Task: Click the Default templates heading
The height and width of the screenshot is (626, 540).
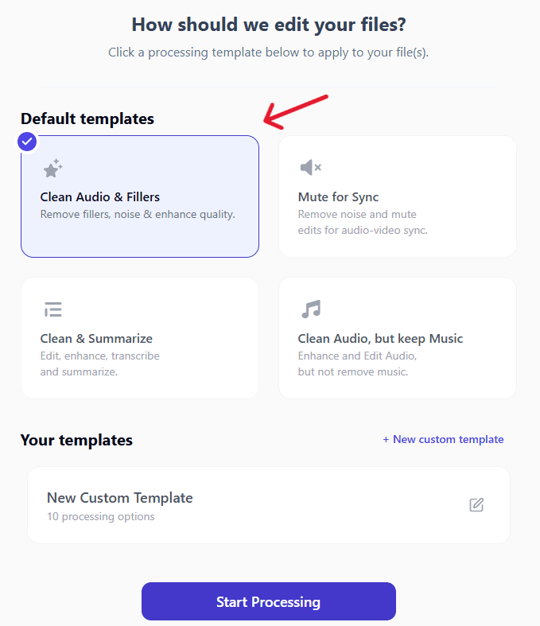Action: [87, 119]
